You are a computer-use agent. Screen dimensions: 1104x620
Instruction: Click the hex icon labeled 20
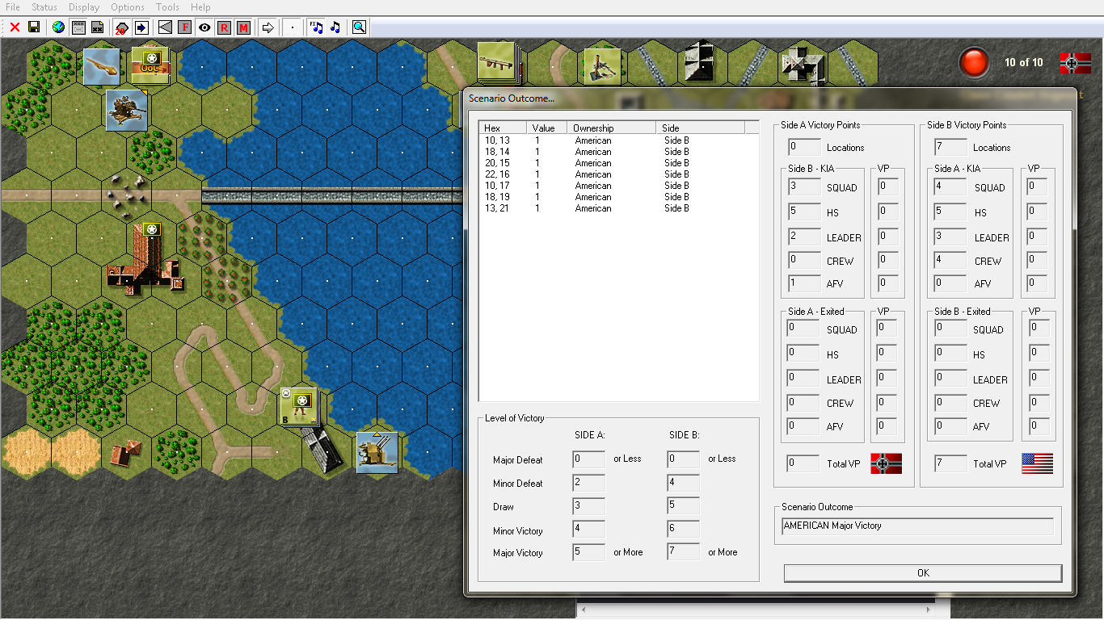pyautogui.click(x=121, y=27)
